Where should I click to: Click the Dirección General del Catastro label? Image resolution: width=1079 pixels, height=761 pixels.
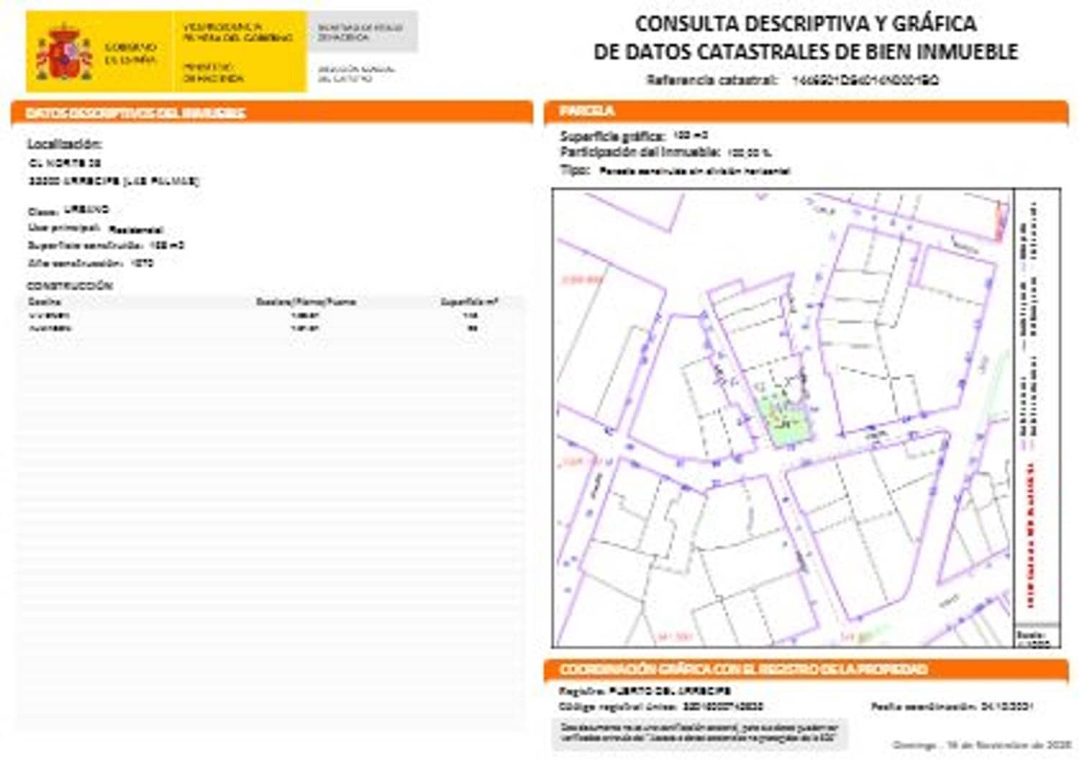(x=356, y=76)
